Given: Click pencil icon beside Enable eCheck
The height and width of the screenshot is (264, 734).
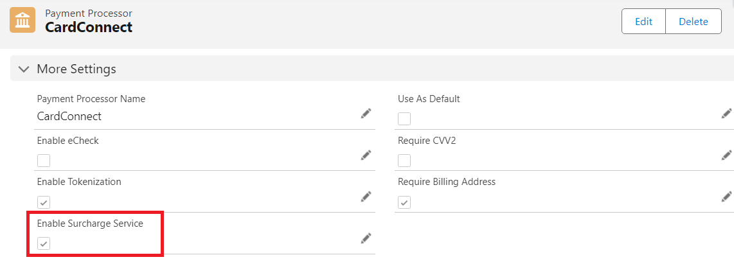Looking at the screenshot, I should 366,155.
